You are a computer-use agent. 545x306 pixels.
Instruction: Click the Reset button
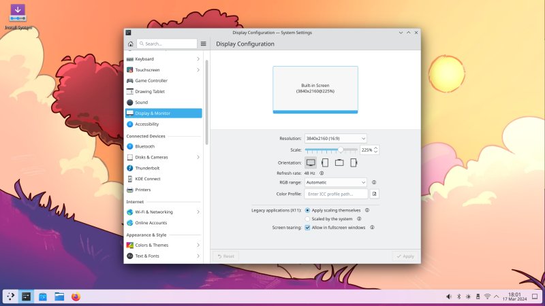point(226,256)
